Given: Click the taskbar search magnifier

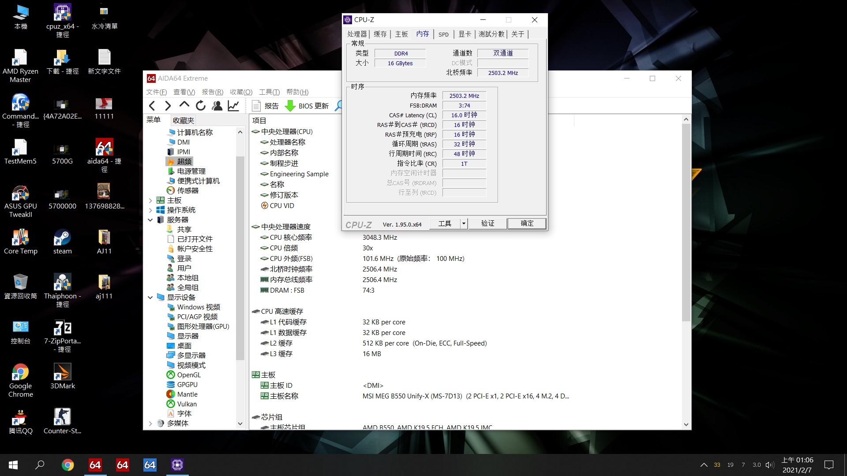Looking at the screenshot, I should [40, 465].
